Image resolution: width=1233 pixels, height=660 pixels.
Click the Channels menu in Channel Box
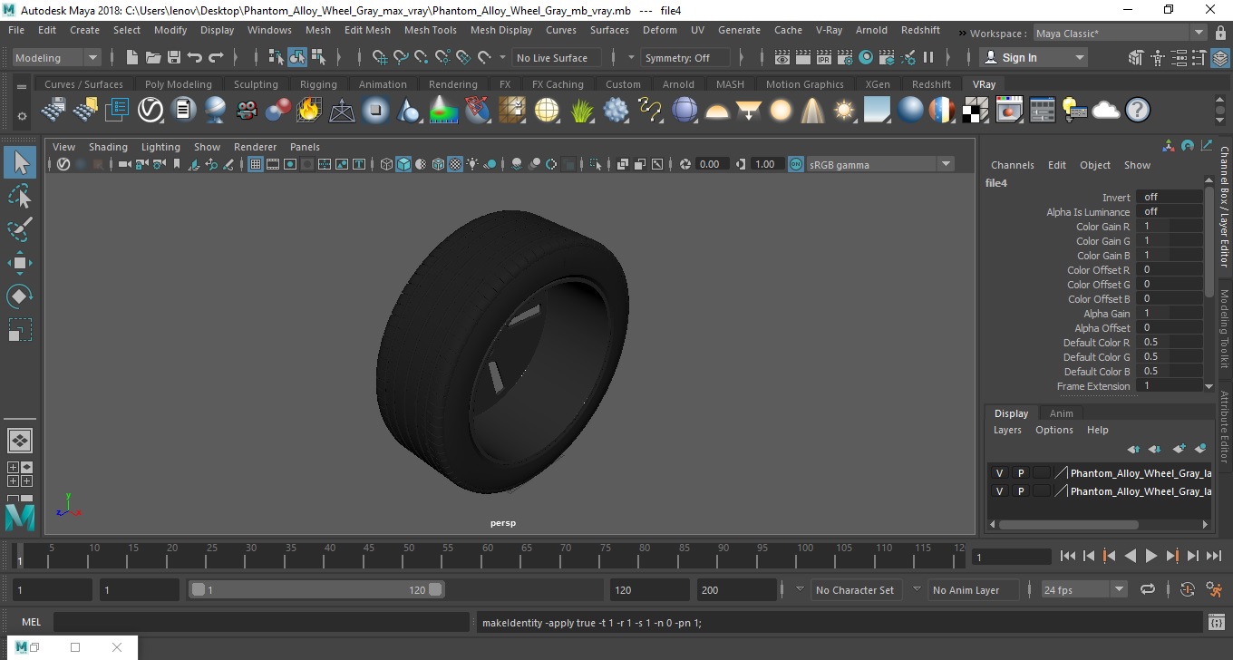pos(1012,165)
